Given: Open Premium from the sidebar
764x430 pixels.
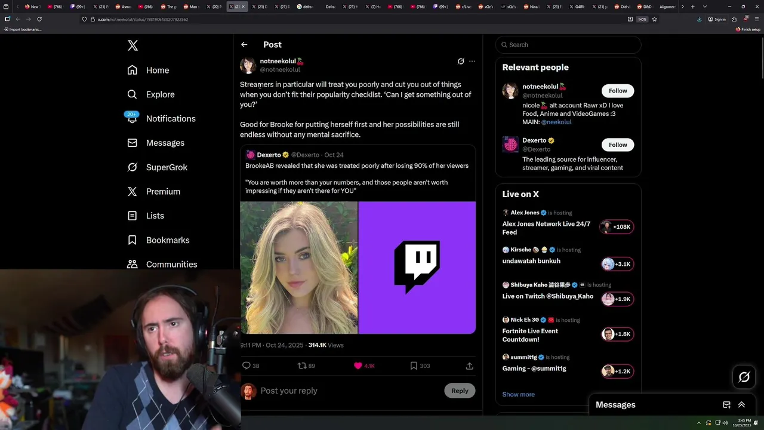Looking at the screenshot, I should (153, 191).
